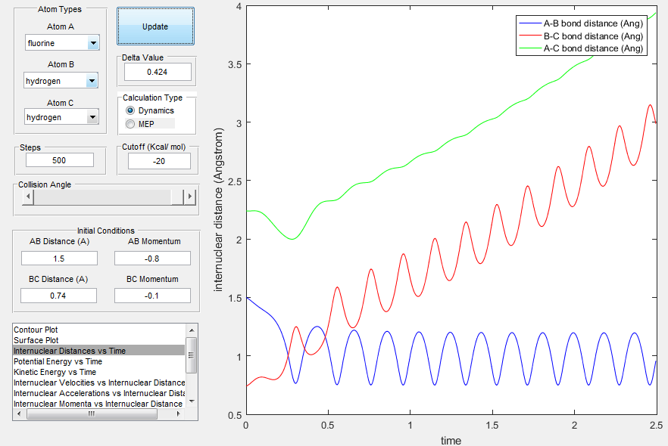Click plot list scroll down arrow

click(192, 401)
